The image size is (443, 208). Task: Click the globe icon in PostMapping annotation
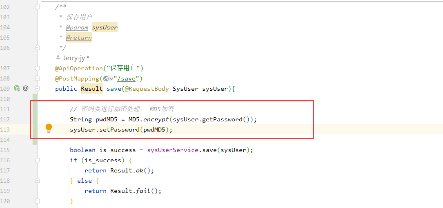tap(106, 78)
